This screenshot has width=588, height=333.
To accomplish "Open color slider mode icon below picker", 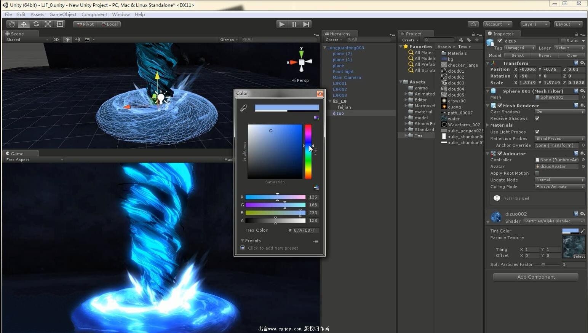I will point(316,188).
